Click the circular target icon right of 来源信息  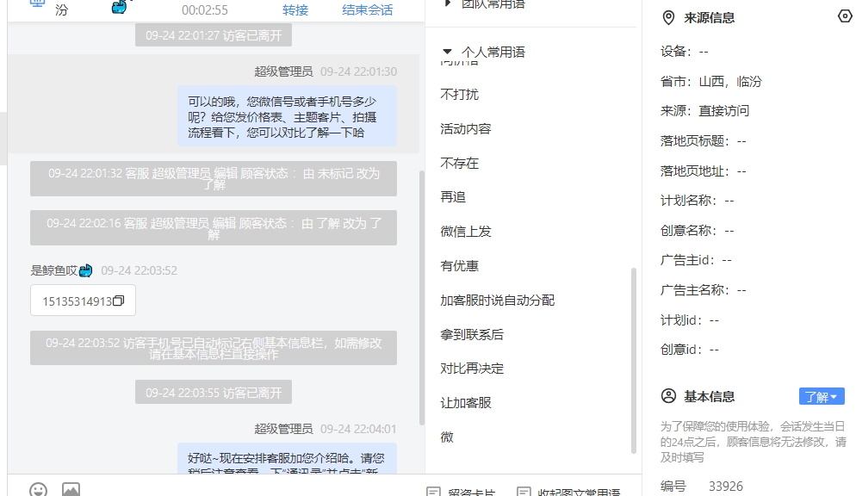(x=845, y=16)
